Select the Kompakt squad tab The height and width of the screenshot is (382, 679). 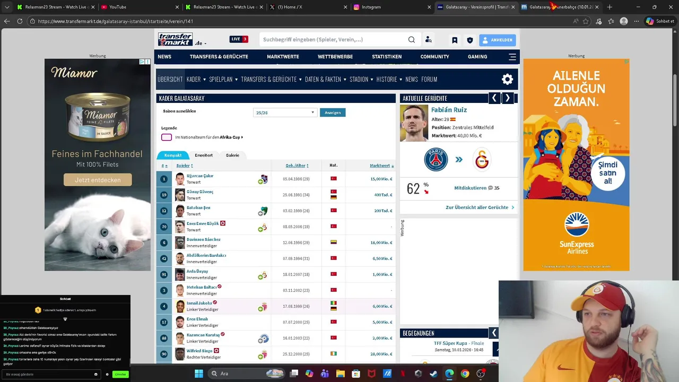point(173,155)
